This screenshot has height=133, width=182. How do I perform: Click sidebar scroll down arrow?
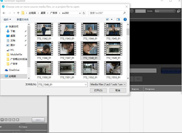pyautogui.click(x=29, y=78)
